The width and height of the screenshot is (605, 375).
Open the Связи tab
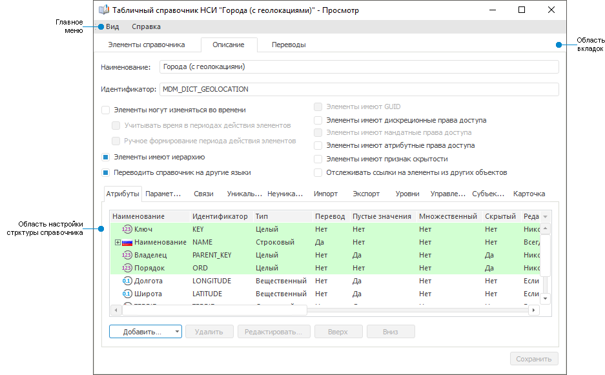[x=203, y=194]
